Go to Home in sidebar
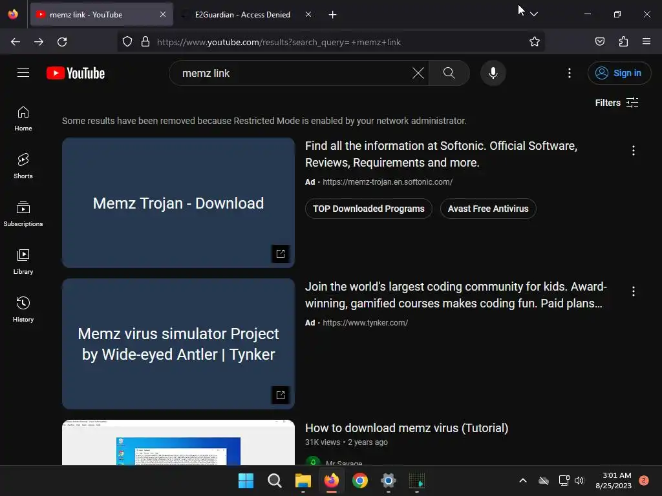The image size is (662, 496). (23, 119)
